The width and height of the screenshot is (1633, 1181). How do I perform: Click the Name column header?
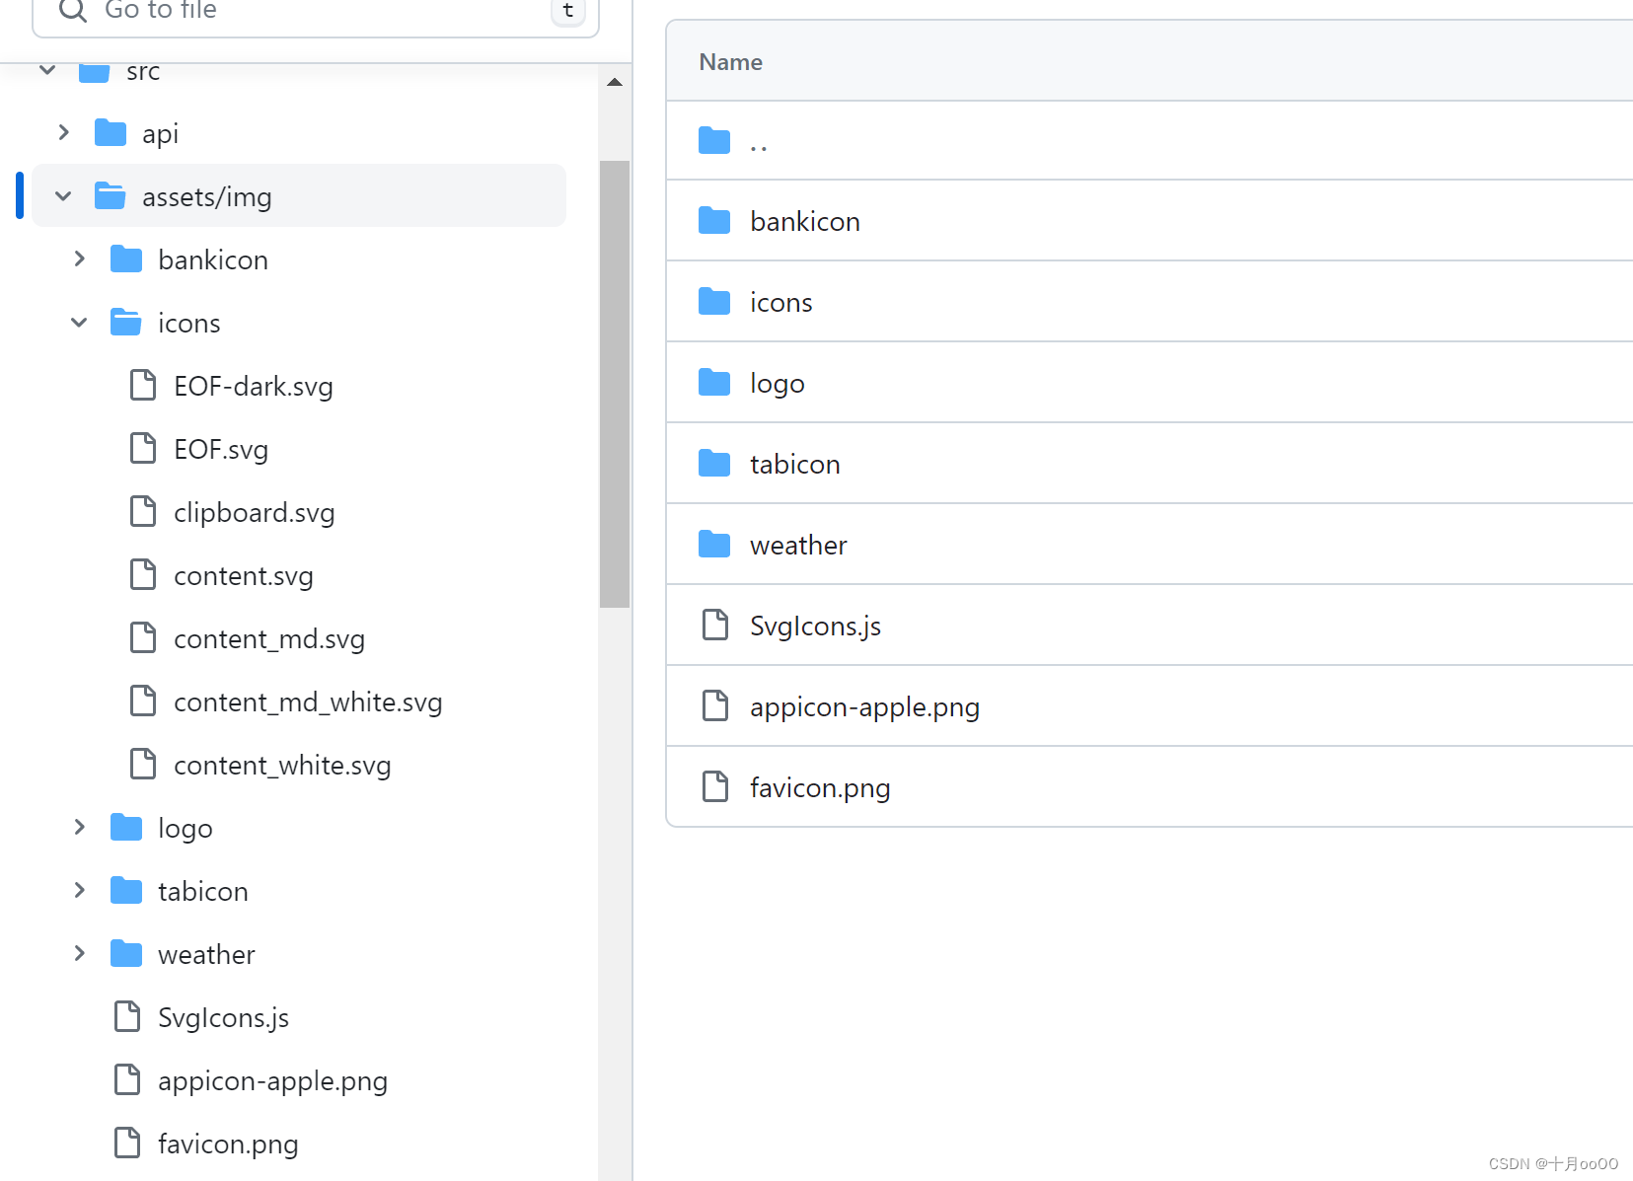(x=731, y=61)
